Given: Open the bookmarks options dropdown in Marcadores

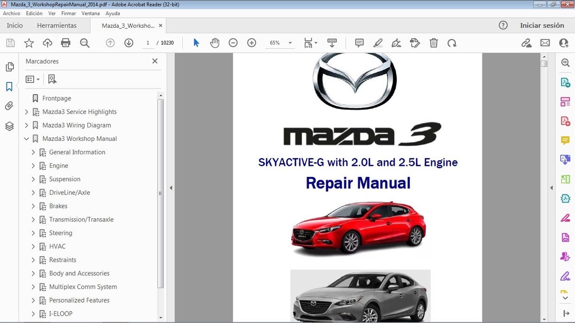Looking at the screenshot, I should click(32, 79).
